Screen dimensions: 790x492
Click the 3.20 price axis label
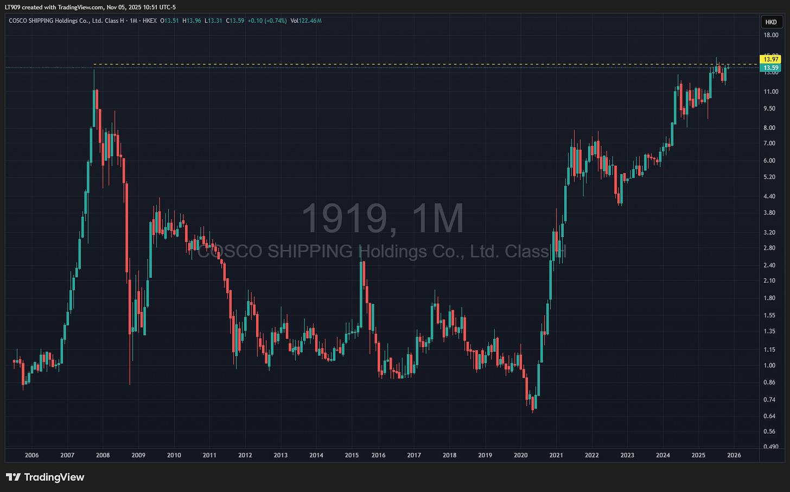(770, 232)
